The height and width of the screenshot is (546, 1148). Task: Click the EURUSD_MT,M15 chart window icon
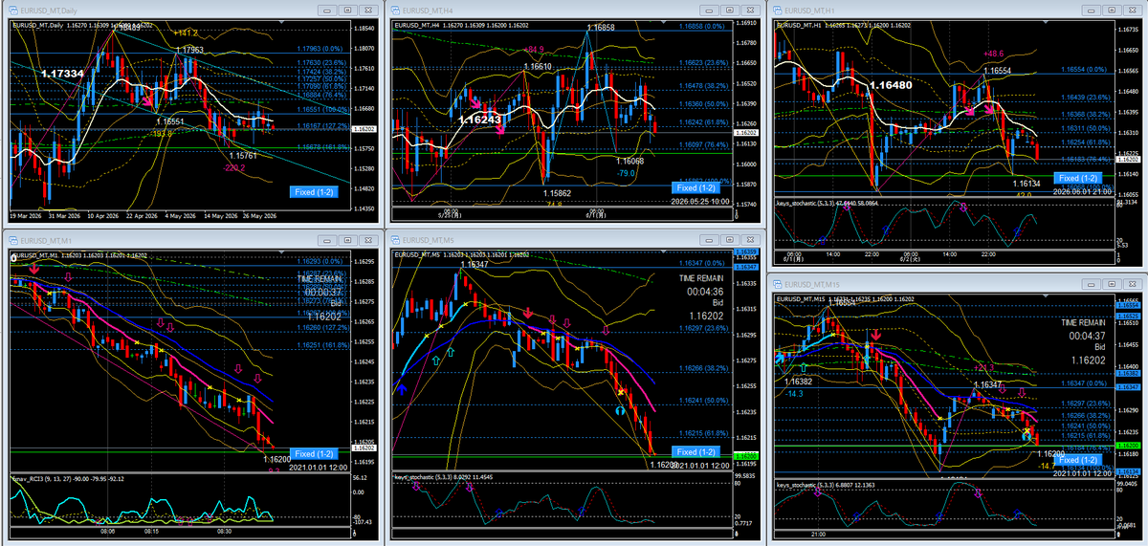click(780, 284)
